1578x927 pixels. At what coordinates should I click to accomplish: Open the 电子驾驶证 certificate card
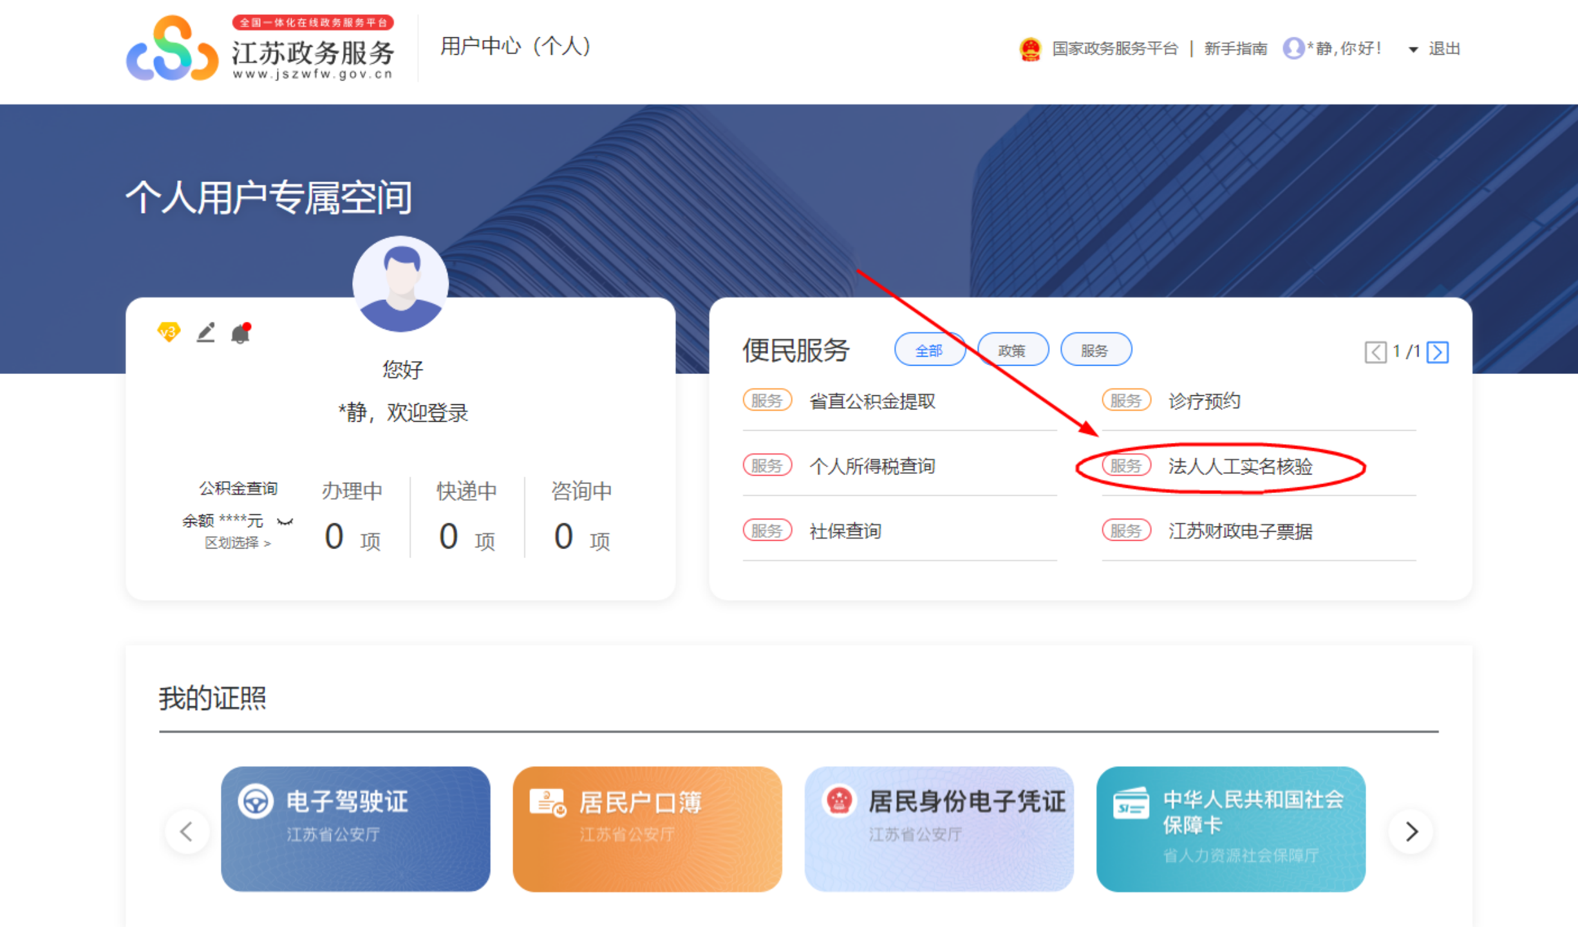click(355, 829)
